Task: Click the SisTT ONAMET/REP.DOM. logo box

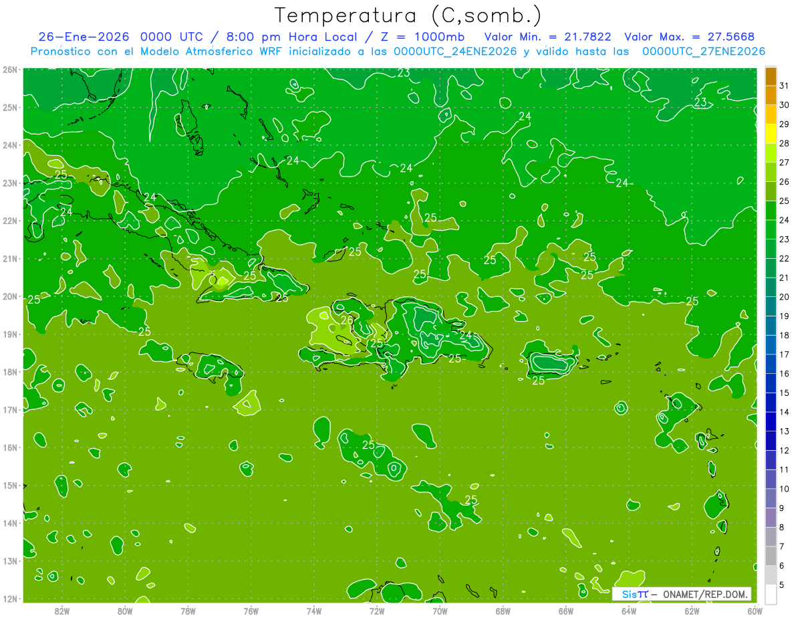Action: click(x=682, y=594)
